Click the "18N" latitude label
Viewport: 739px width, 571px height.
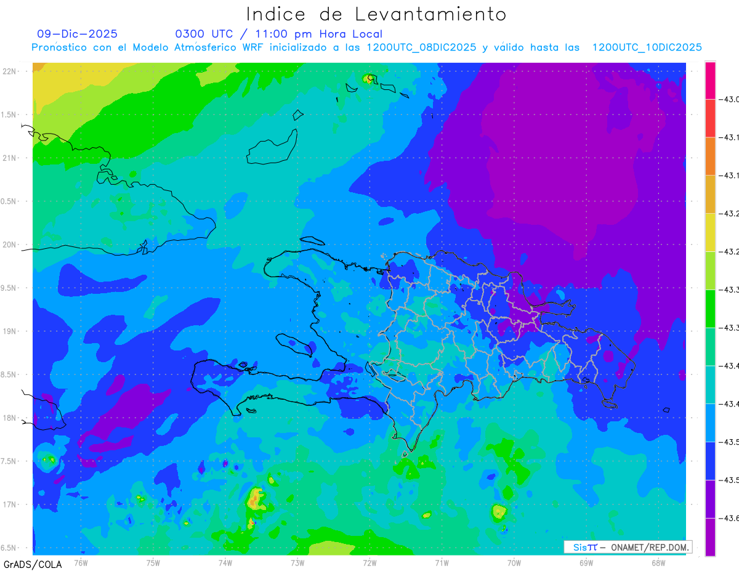[9, 418]
